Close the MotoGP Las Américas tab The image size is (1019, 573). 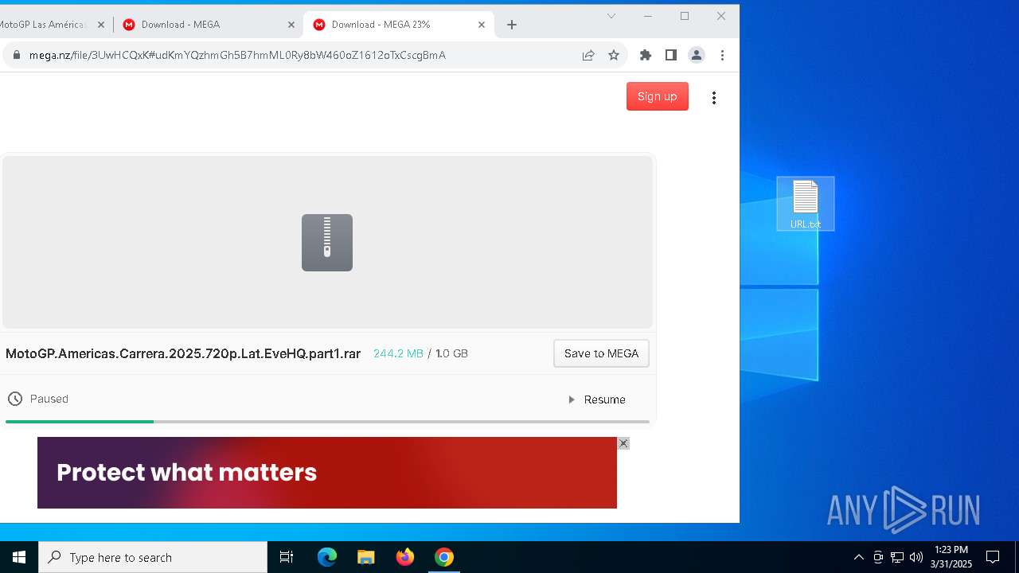(x=101, y=25)
